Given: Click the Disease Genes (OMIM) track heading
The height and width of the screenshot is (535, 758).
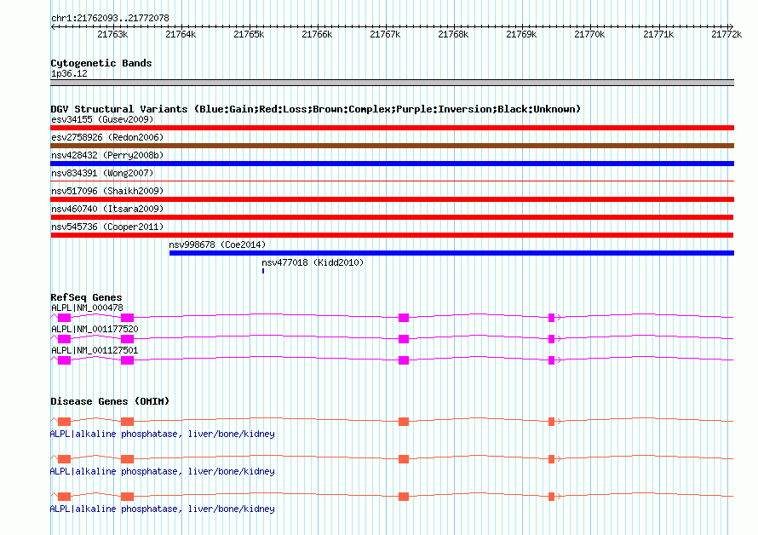Looking at the screenshot, I should (110, 401).
